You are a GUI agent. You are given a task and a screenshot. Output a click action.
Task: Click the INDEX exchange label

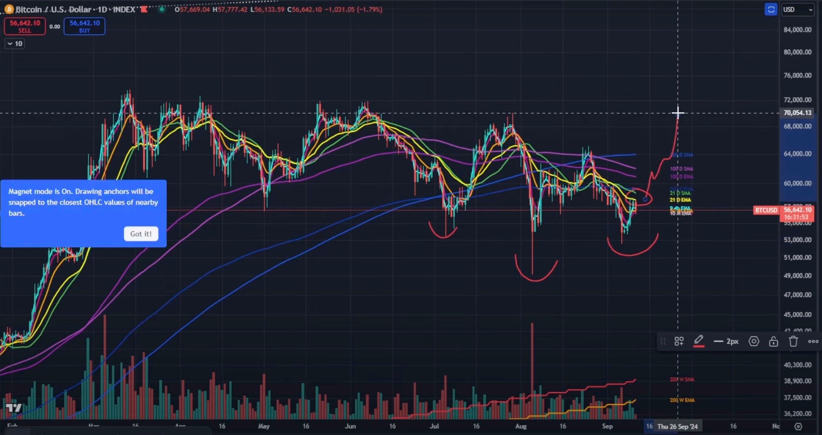click(x=123, y=9)
